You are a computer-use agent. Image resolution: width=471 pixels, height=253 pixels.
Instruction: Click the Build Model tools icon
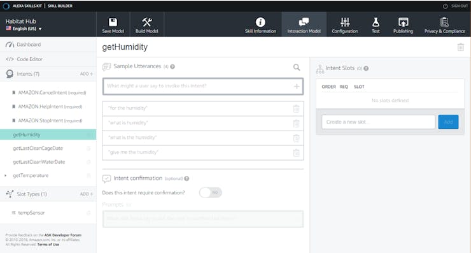click(146, 22)
